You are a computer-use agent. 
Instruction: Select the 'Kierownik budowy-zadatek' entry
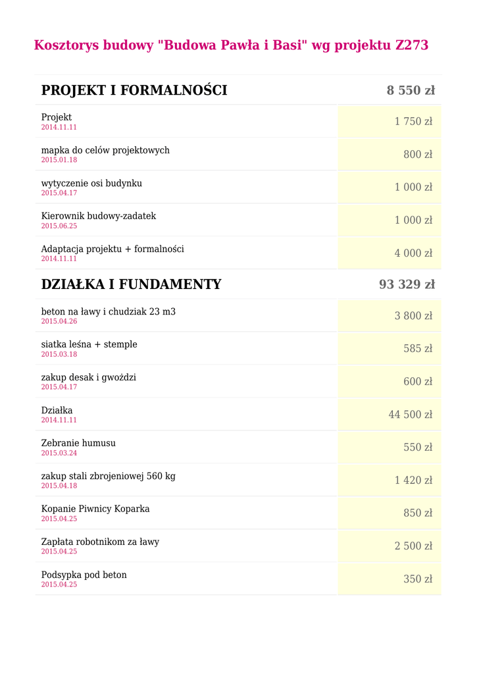pyautogui.click(x=99, y=216)
